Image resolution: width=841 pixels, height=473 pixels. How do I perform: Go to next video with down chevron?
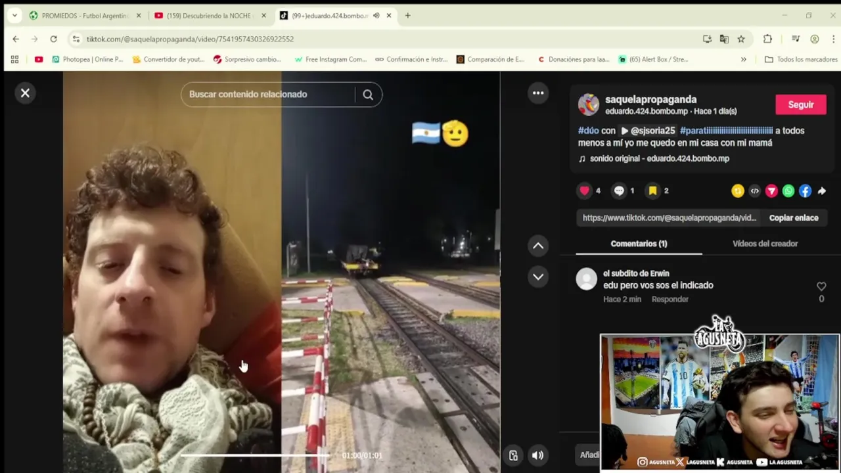tap(538, 277)
